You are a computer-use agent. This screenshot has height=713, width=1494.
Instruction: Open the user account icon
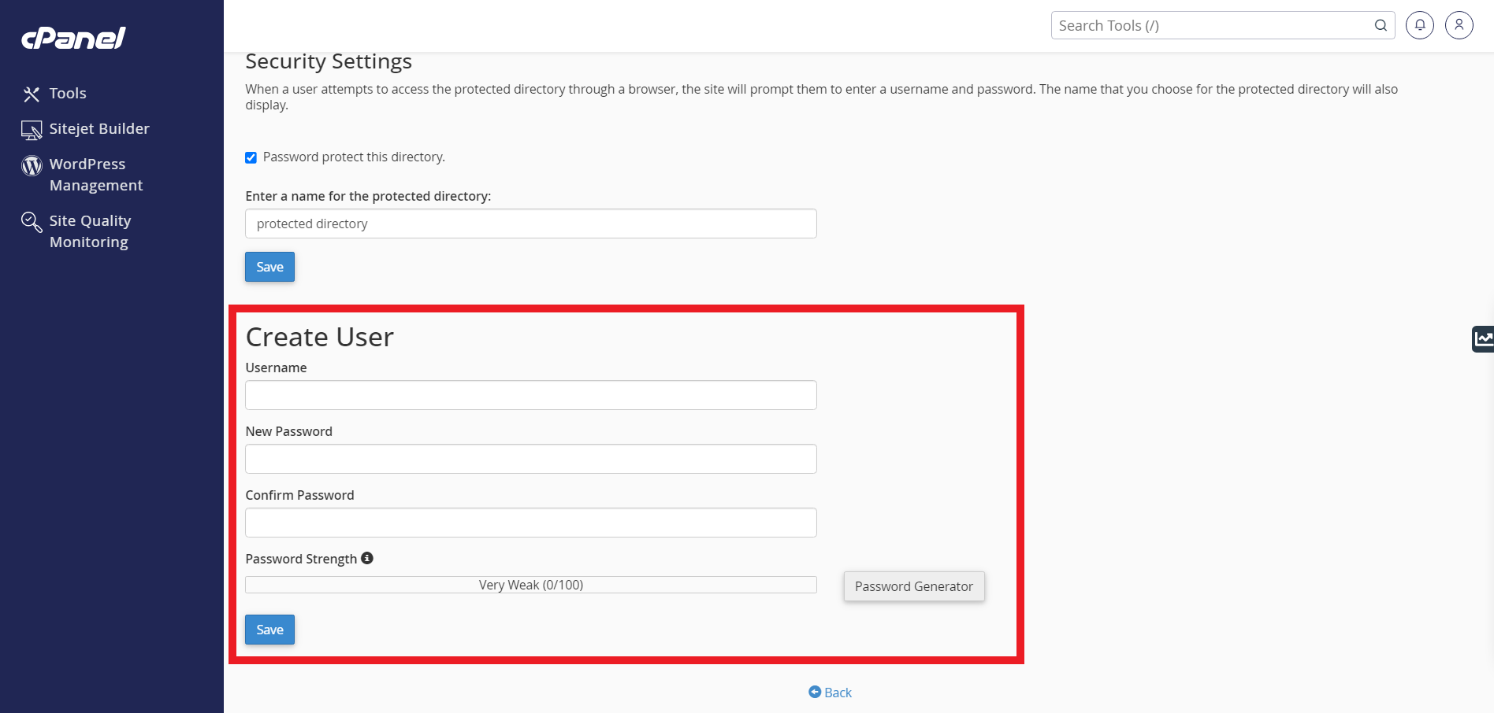pyautogui.click(x=1459, y=25)
